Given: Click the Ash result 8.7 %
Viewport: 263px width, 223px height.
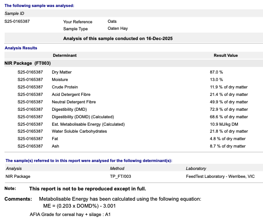Looking at the screenshot, I should (x=228, y=146).
